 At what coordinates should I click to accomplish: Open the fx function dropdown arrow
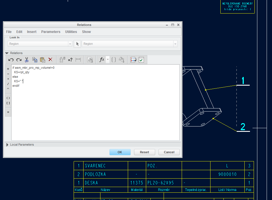pyautogui.click(x=108, y=60)
